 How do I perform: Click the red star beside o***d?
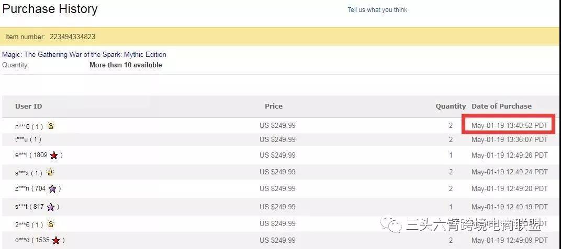(56, 241)
